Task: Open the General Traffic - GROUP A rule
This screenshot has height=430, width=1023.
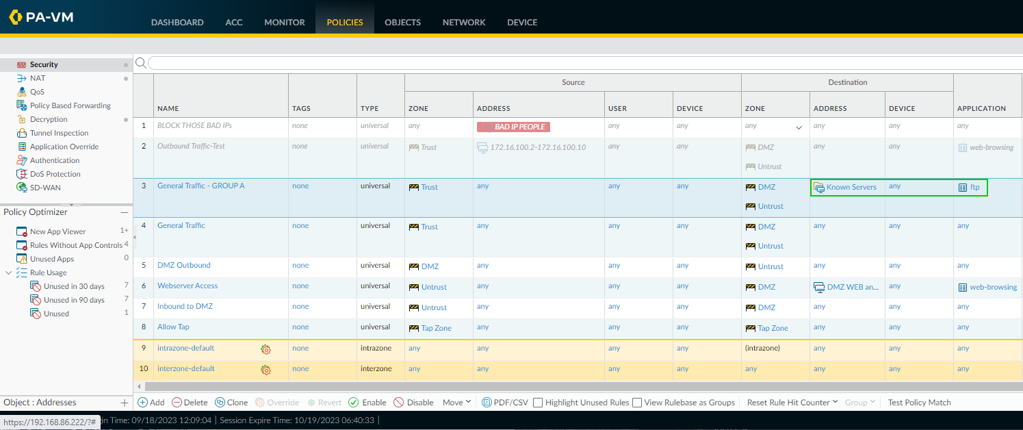Action: click(x=200, y=186)
